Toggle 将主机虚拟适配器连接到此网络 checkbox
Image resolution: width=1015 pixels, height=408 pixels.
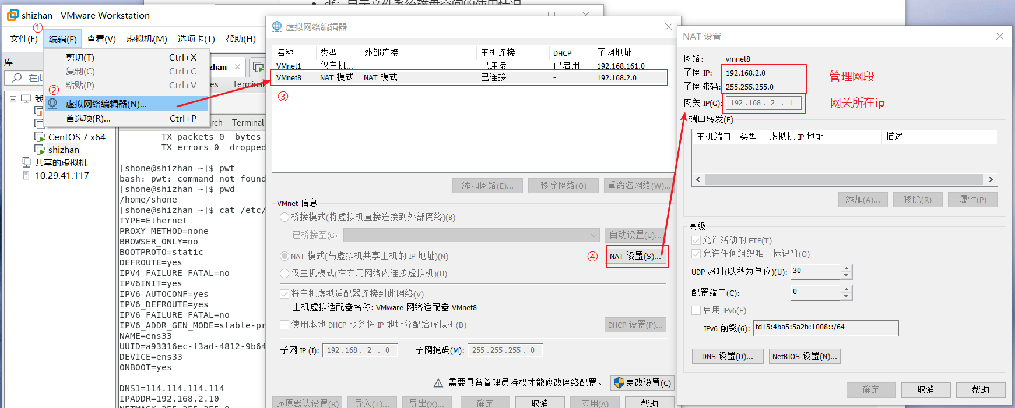point(285,294)
